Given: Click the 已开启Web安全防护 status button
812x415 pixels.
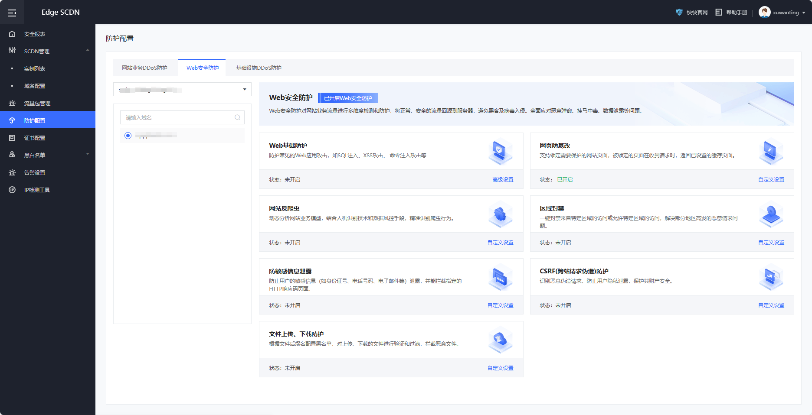Looking at the screenshot, I should [348, 98].
